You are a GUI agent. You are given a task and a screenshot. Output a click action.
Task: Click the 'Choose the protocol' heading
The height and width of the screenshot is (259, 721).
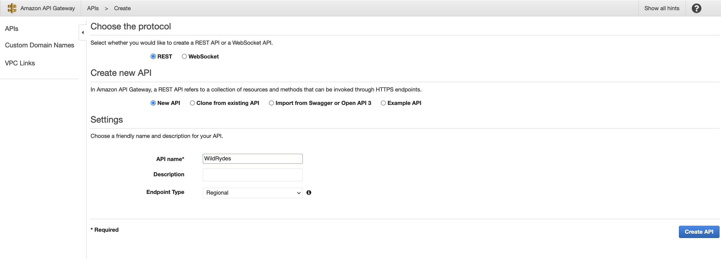click(x=131, y=26)
